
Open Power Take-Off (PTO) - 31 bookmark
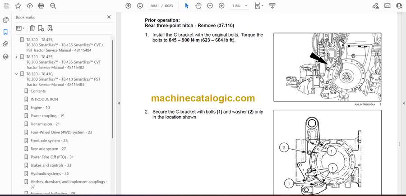coord(52,157)
